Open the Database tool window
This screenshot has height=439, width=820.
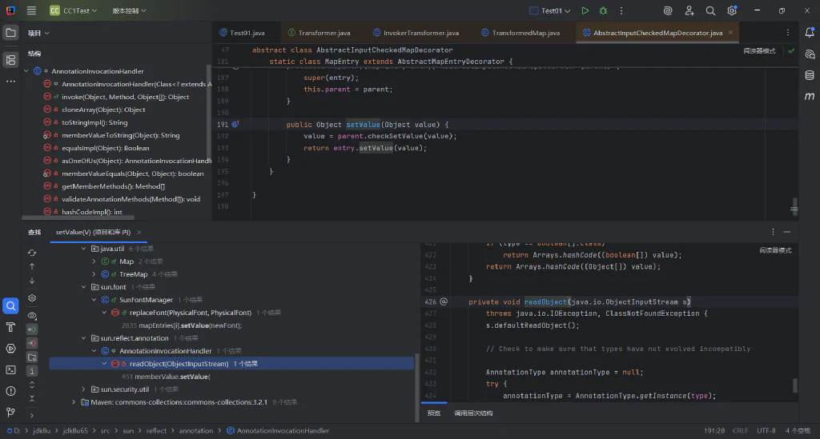(x=810, y=75)
